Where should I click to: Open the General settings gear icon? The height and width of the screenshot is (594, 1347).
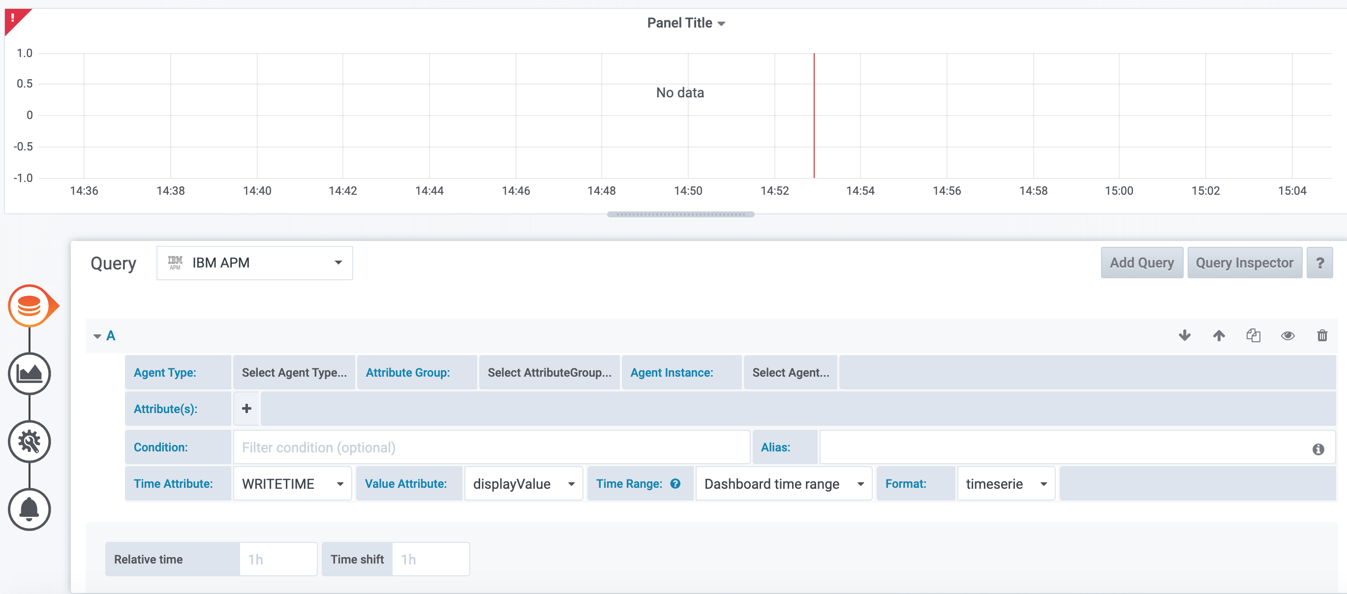point(30,442)
